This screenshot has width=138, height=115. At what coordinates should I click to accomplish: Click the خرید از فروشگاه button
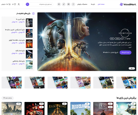[x=125, y=52]
